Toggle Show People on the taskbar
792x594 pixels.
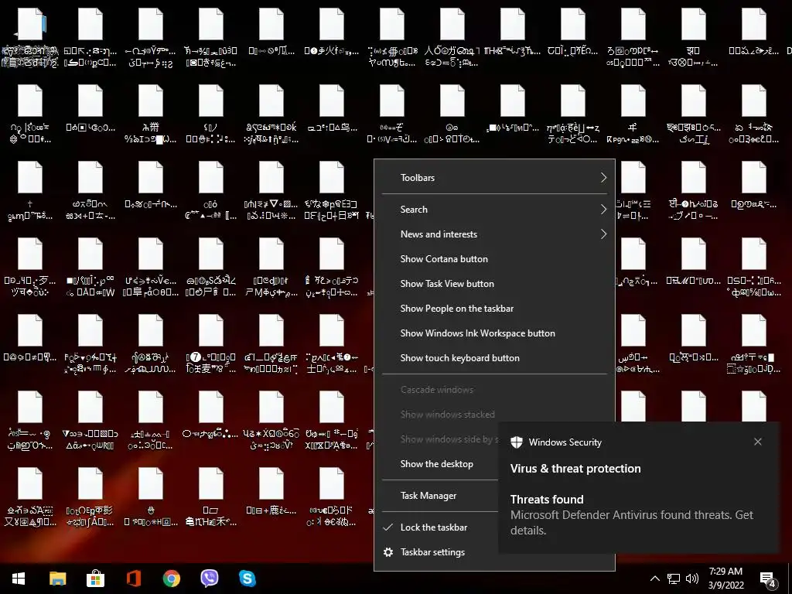[494, 309]
